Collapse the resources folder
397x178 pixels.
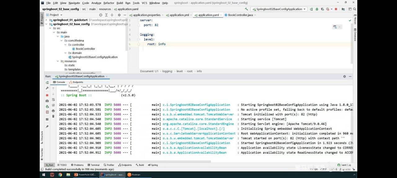coord(58,61)
